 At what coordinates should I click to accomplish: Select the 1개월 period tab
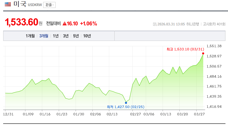pos(30,36)
